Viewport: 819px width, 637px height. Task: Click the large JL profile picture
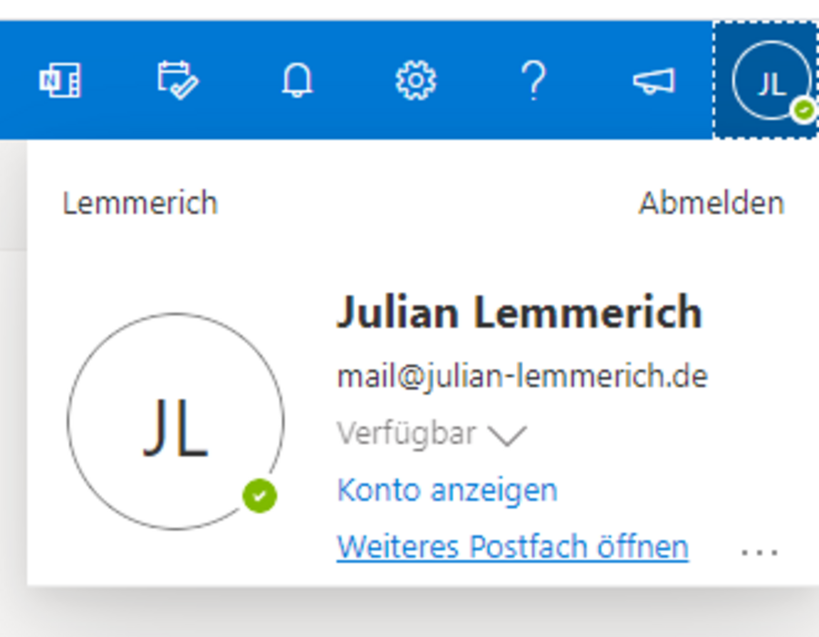tap(176, 421)
